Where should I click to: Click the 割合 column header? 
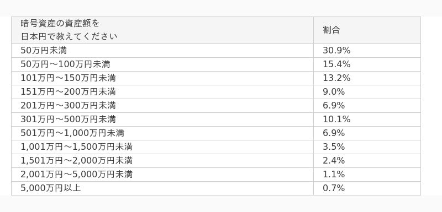click(x=367, y=30)
